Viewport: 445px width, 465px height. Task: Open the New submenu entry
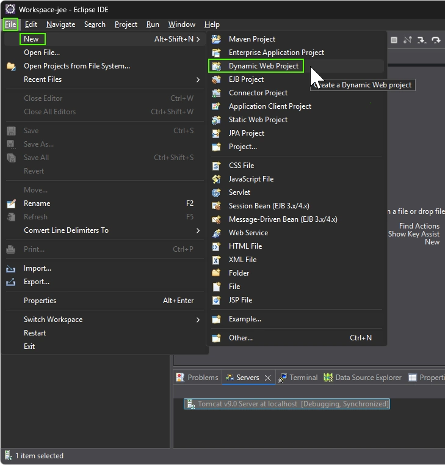104,39
